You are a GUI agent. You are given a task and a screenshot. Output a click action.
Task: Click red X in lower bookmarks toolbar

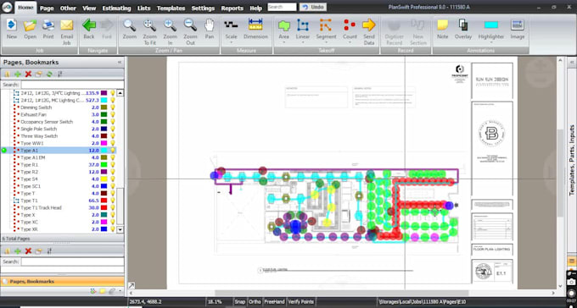pos(28,251)
